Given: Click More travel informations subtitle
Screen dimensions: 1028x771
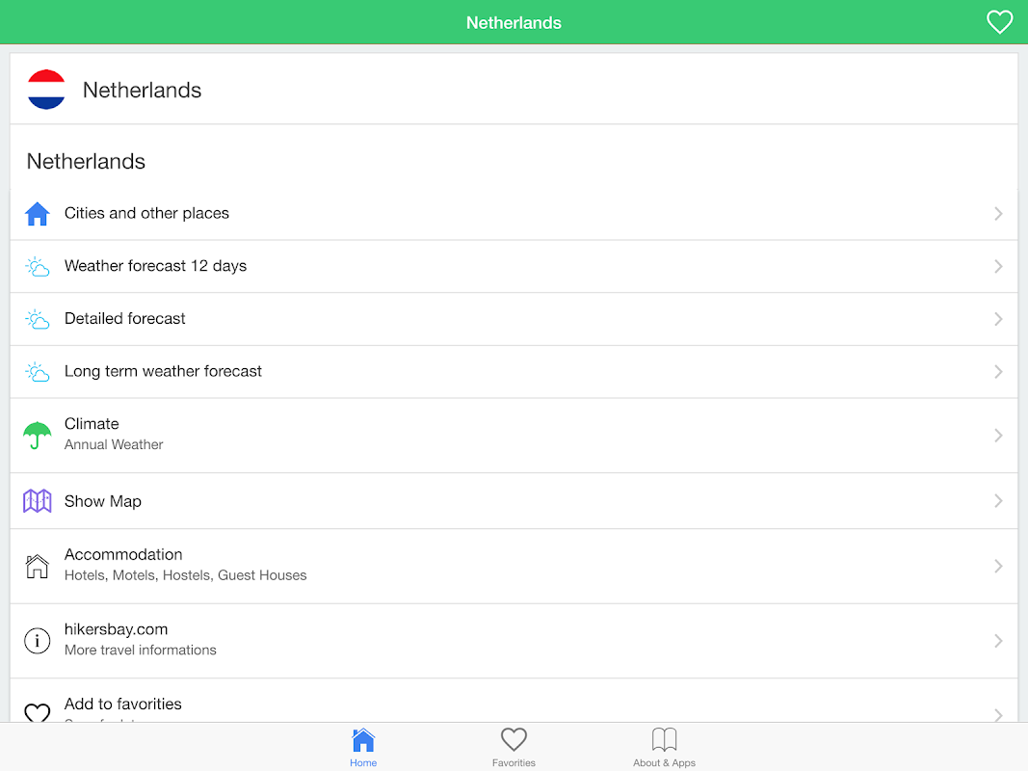Looking at the screenshot, I should click(x=141, y=651).
